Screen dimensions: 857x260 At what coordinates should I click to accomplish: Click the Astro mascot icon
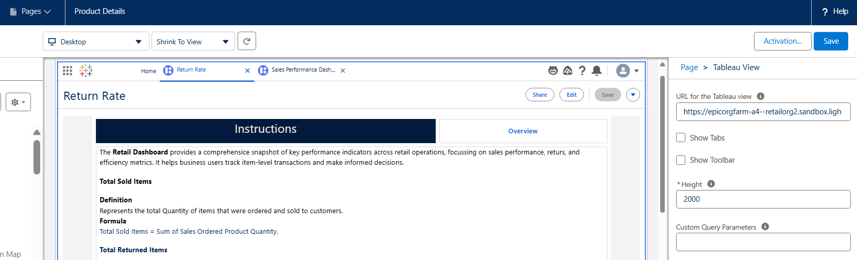553,71
